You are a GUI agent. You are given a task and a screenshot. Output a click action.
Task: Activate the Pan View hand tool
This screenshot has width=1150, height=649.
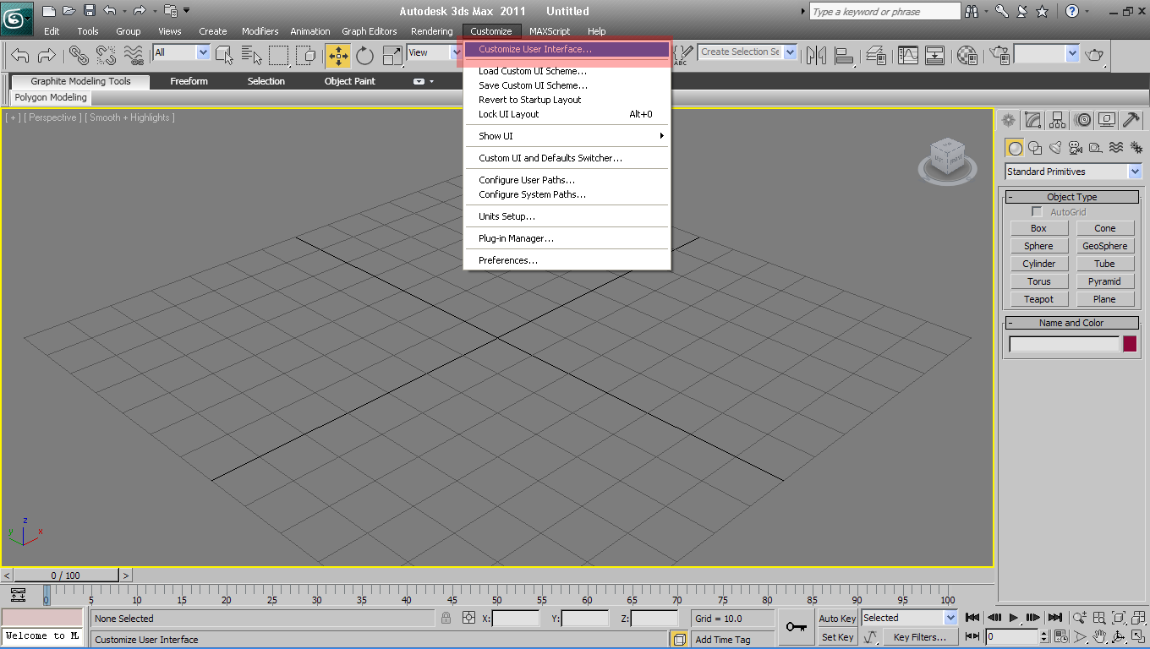pyautogui.click(x=1100, y=636)
